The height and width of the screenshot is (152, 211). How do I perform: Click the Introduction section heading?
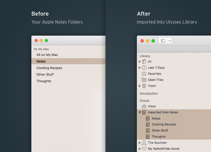[149, 93]
